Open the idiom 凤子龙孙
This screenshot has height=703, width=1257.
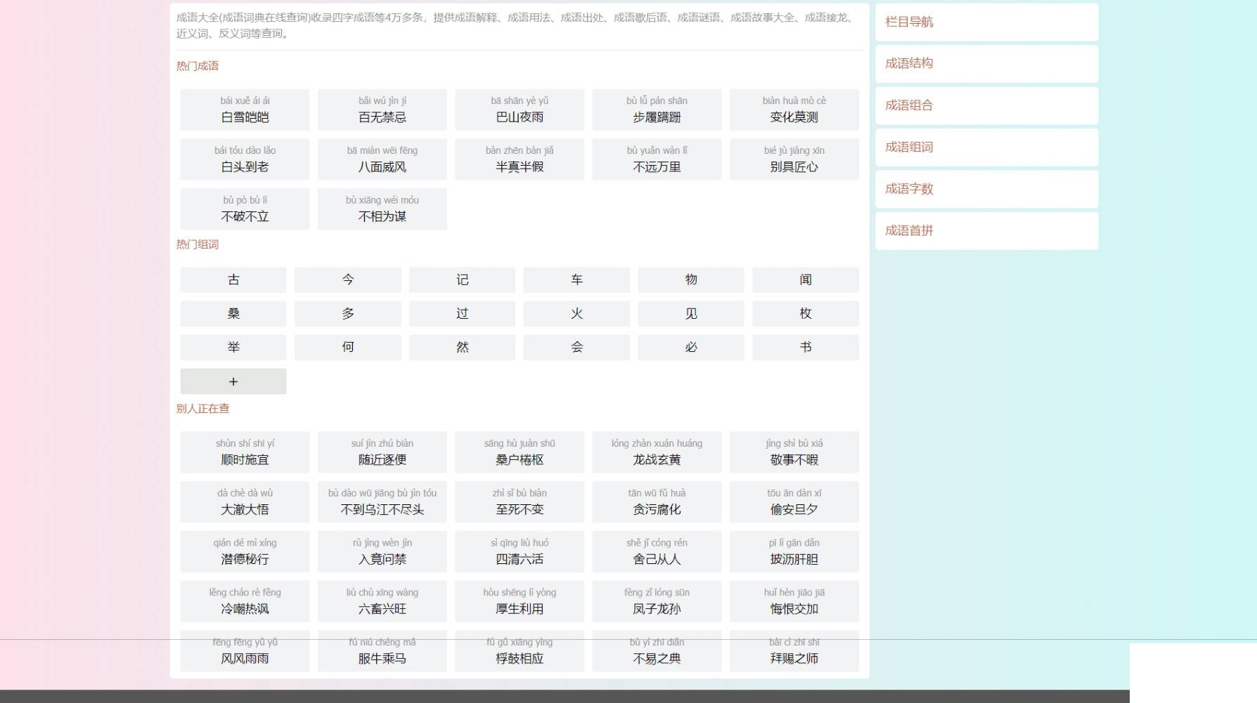point(657,602)
